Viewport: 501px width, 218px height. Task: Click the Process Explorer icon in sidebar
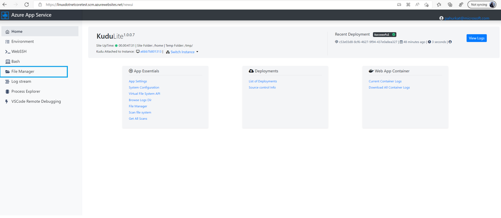8,91
